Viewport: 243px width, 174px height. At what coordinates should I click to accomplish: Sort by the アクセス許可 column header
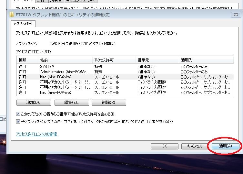(x=114, y=60)
